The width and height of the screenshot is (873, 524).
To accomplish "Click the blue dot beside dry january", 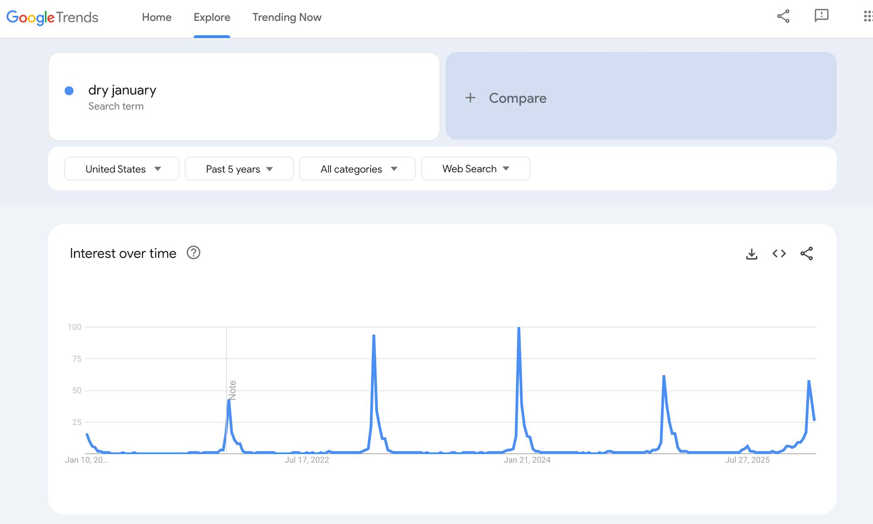I will [x=69, y=91].
